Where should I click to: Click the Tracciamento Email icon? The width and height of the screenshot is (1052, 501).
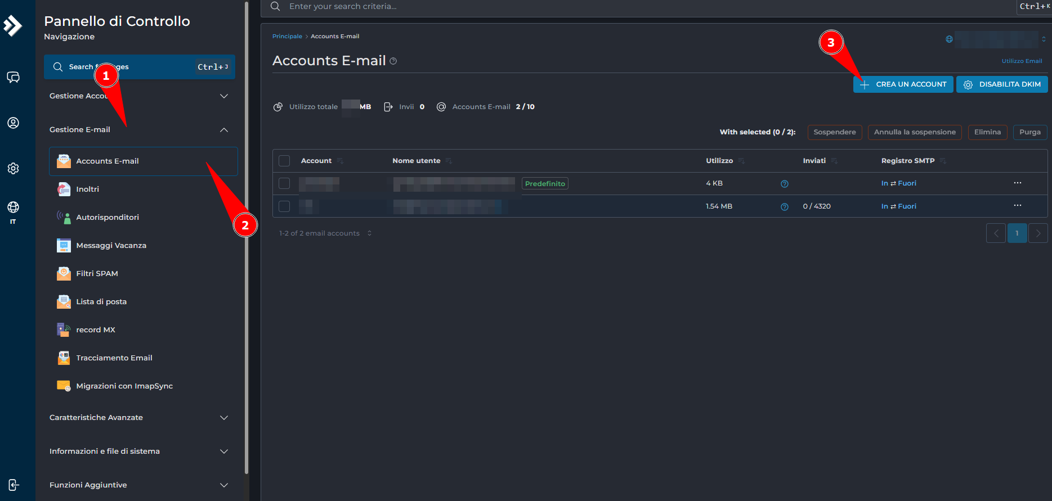[64, 358]
